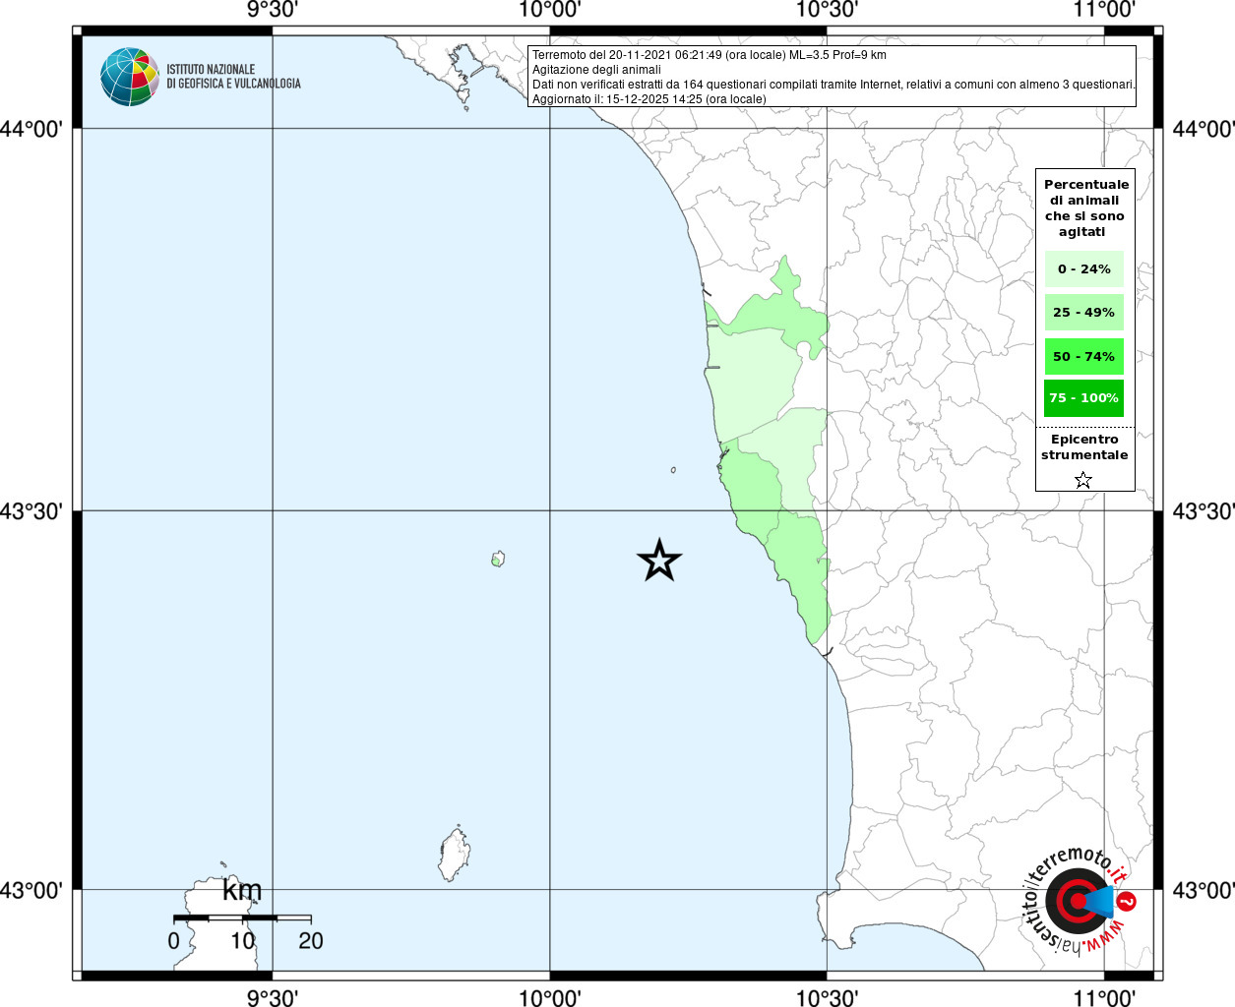The width and height of the screenshot is (1235, 1007).
Task: Click the scale bar '10' value
Action: point(243,941)
